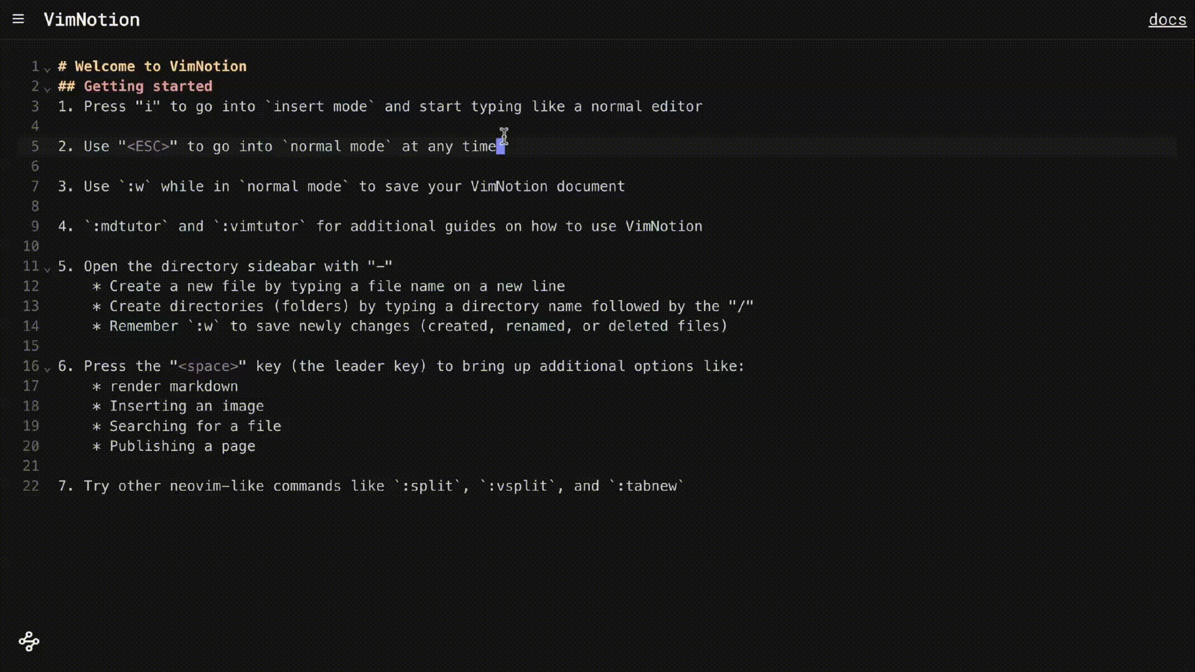Click the knot-shaped icon at bottom left
This screenshot has height=672, width=1195.
click(29, 641)
